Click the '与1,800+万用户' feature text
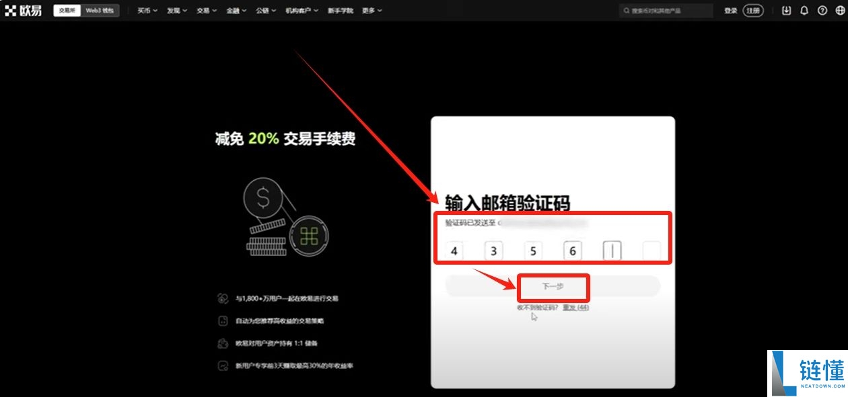The width and height of the screenshot is (848, 397). [x=287, y=298]
